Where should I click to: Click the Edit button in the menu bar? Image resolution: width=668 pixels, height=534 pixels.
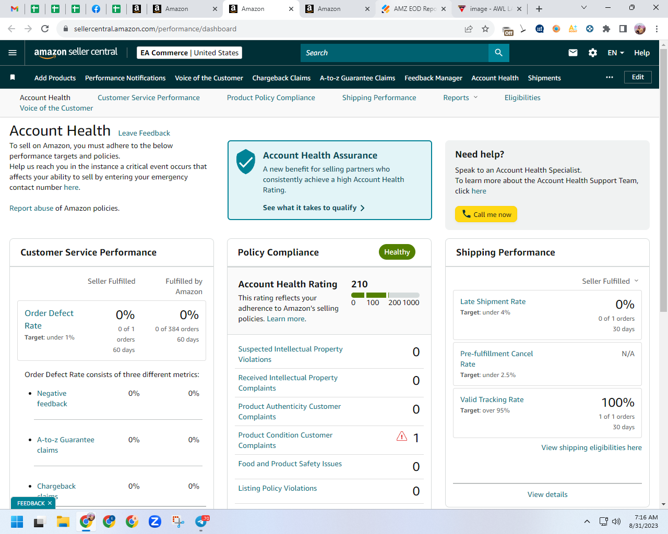tap(638, 77)
